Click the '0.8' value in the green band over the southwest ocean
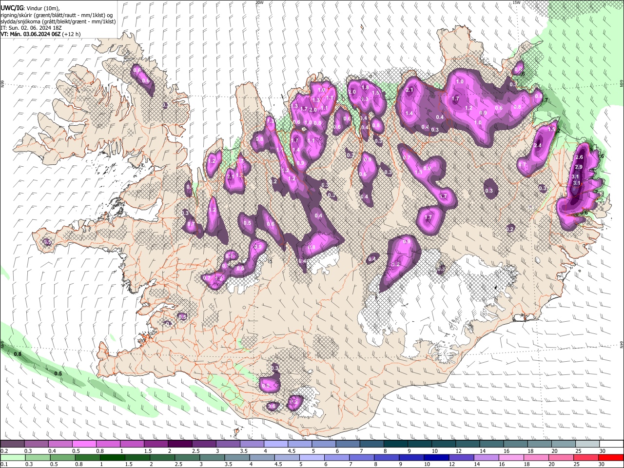The height and width of the screenshot is (468, 624). (18, 354)
